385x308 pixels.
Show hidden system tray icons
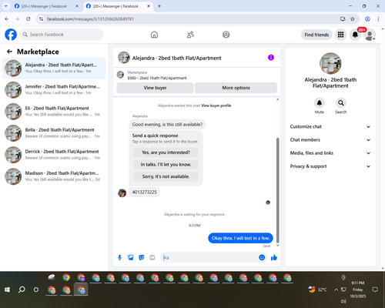click(x=336, y=290)
